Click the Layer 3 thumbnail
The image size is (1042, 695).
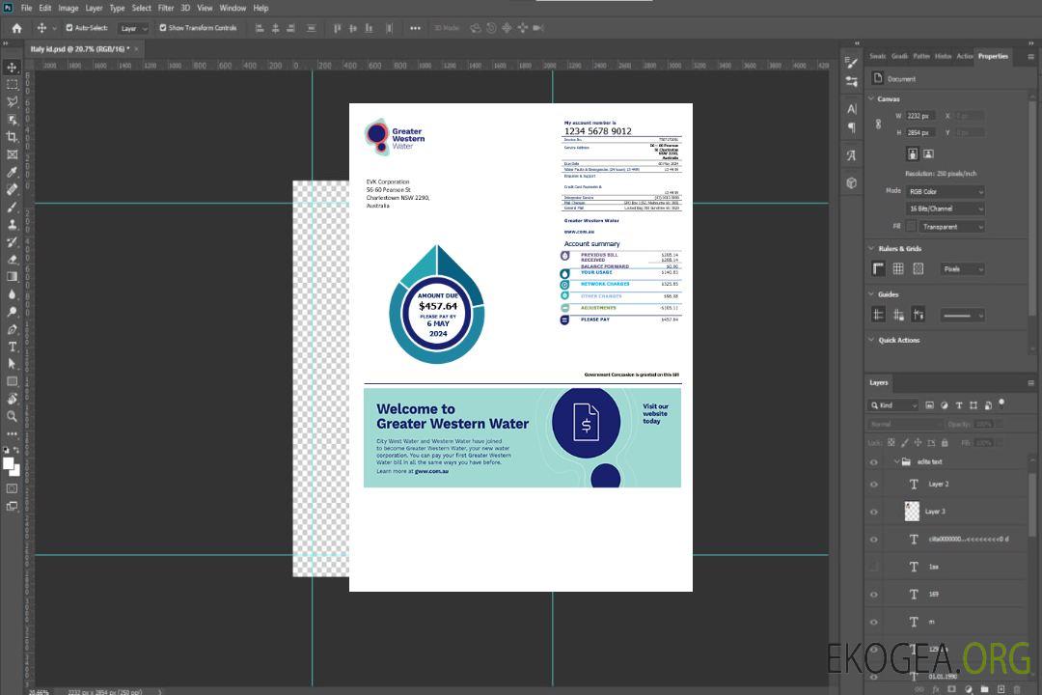pyautogui.click(x=913, y=512)
